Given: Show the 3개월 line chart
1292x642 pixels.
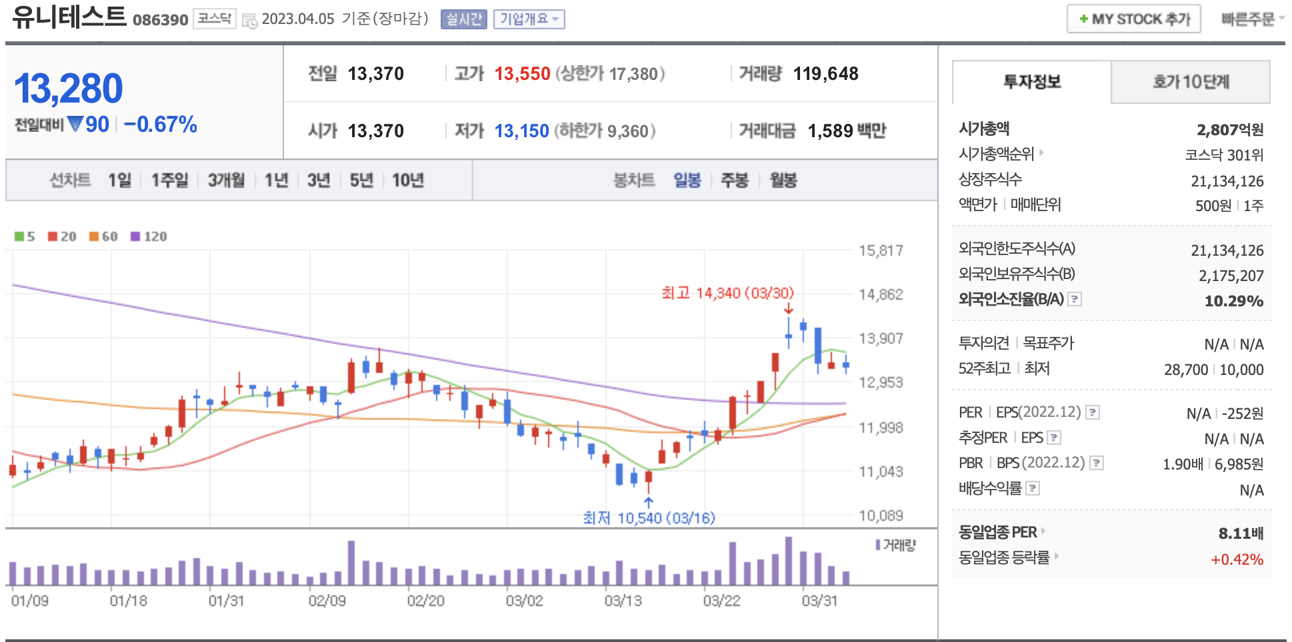Looking at the screenshot, I should point(226,180).
